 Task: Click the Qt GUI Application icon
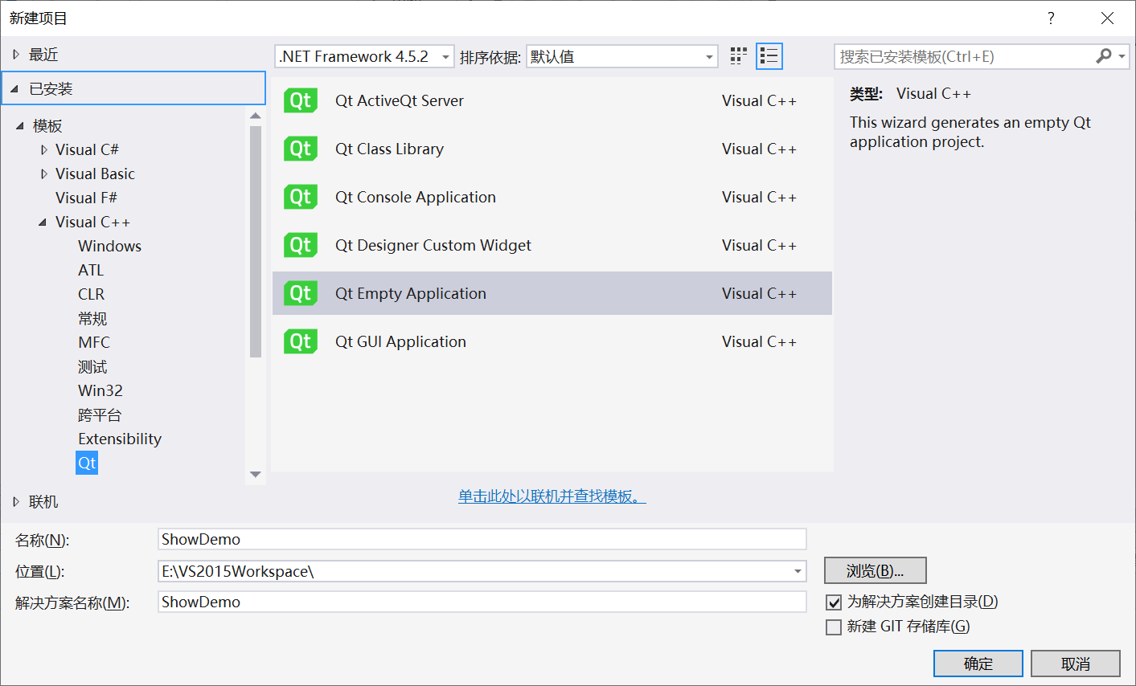300,341
